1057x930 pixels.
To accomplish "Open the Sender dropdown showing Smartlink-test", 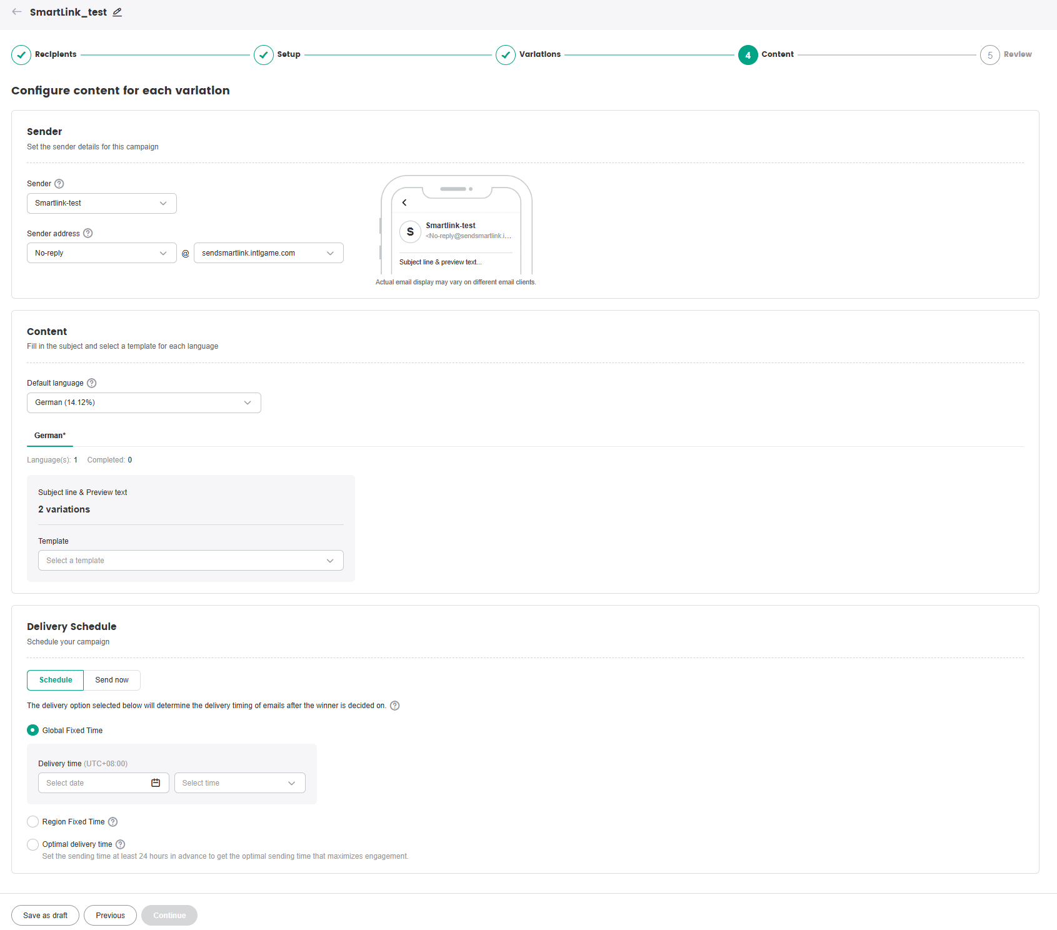I will (101, 203).
